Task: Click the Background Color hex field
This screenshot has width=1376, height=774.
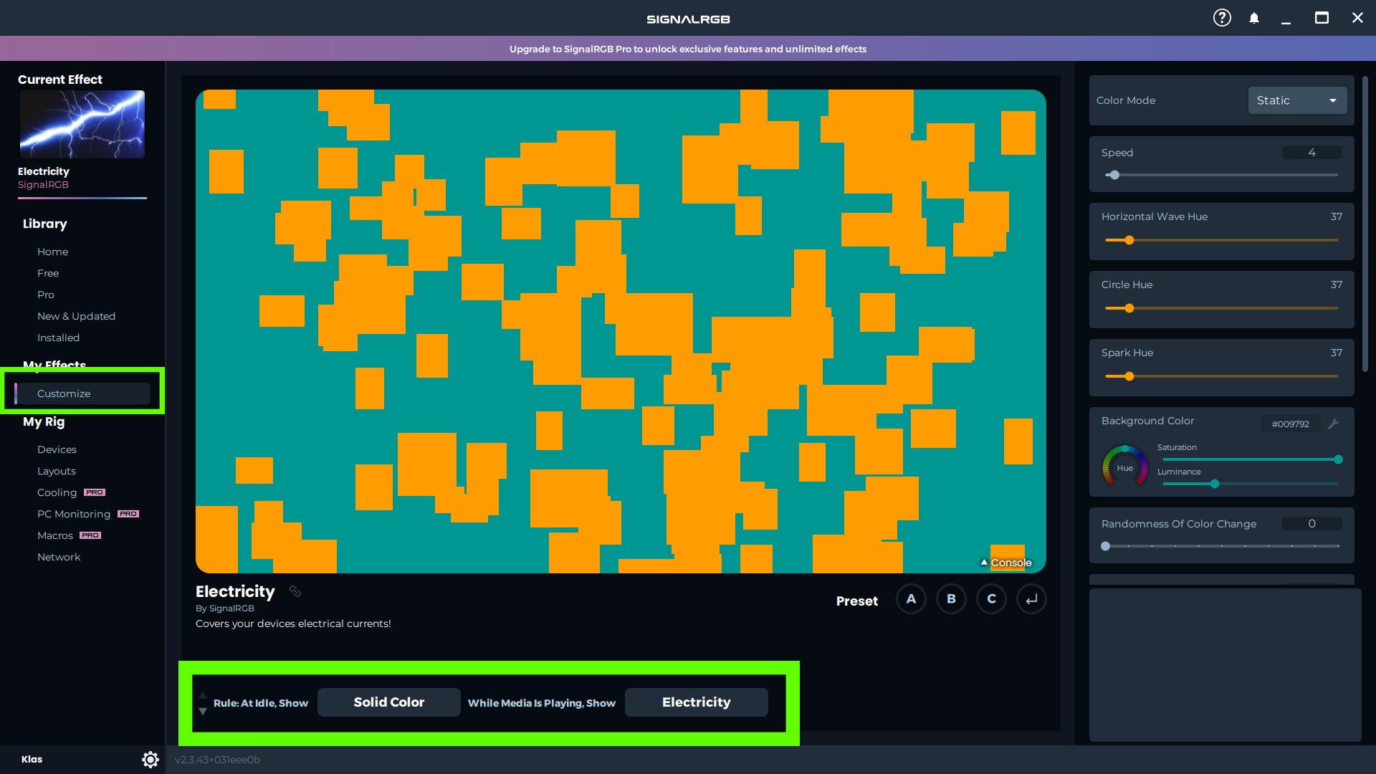Action: click(1290, 424)
